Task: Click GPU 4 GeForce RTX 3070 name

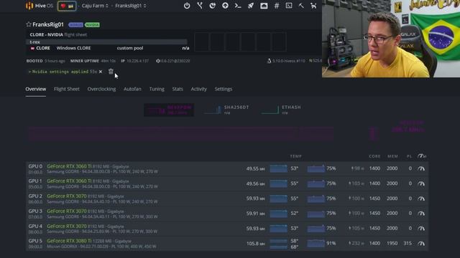Action: pyautogui.click(x=67, y=226)
